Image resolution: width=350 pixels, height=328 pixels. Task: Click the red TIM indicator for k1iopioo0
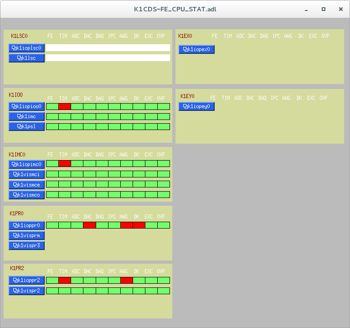[65, 106]
